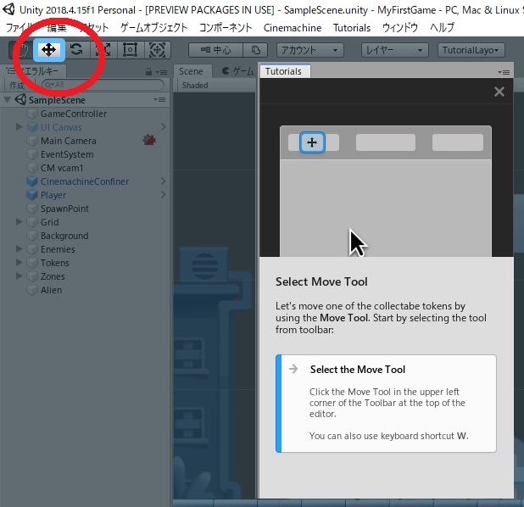
Task: Click the Cinemachine icon beside Main Camera
Action: 149,140
